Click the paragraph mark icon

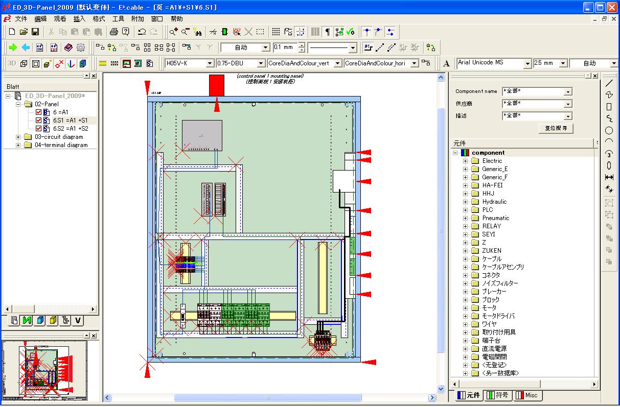pos(327,32)
